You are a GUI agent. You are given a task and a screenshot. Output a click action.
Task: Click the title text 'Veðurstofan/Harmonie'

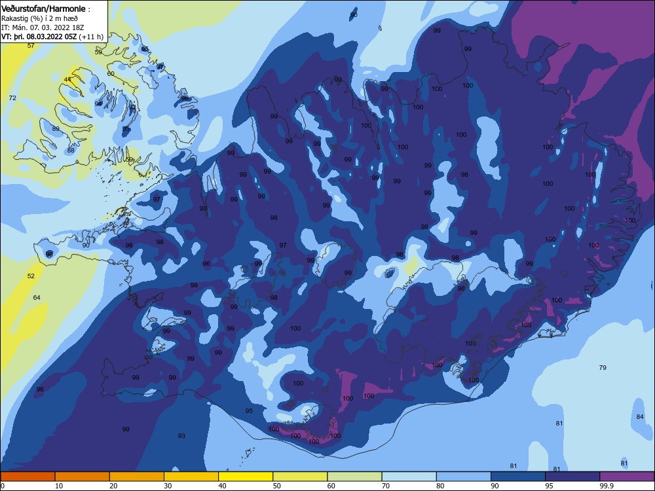pyautogui.click(x=43, y=9)
